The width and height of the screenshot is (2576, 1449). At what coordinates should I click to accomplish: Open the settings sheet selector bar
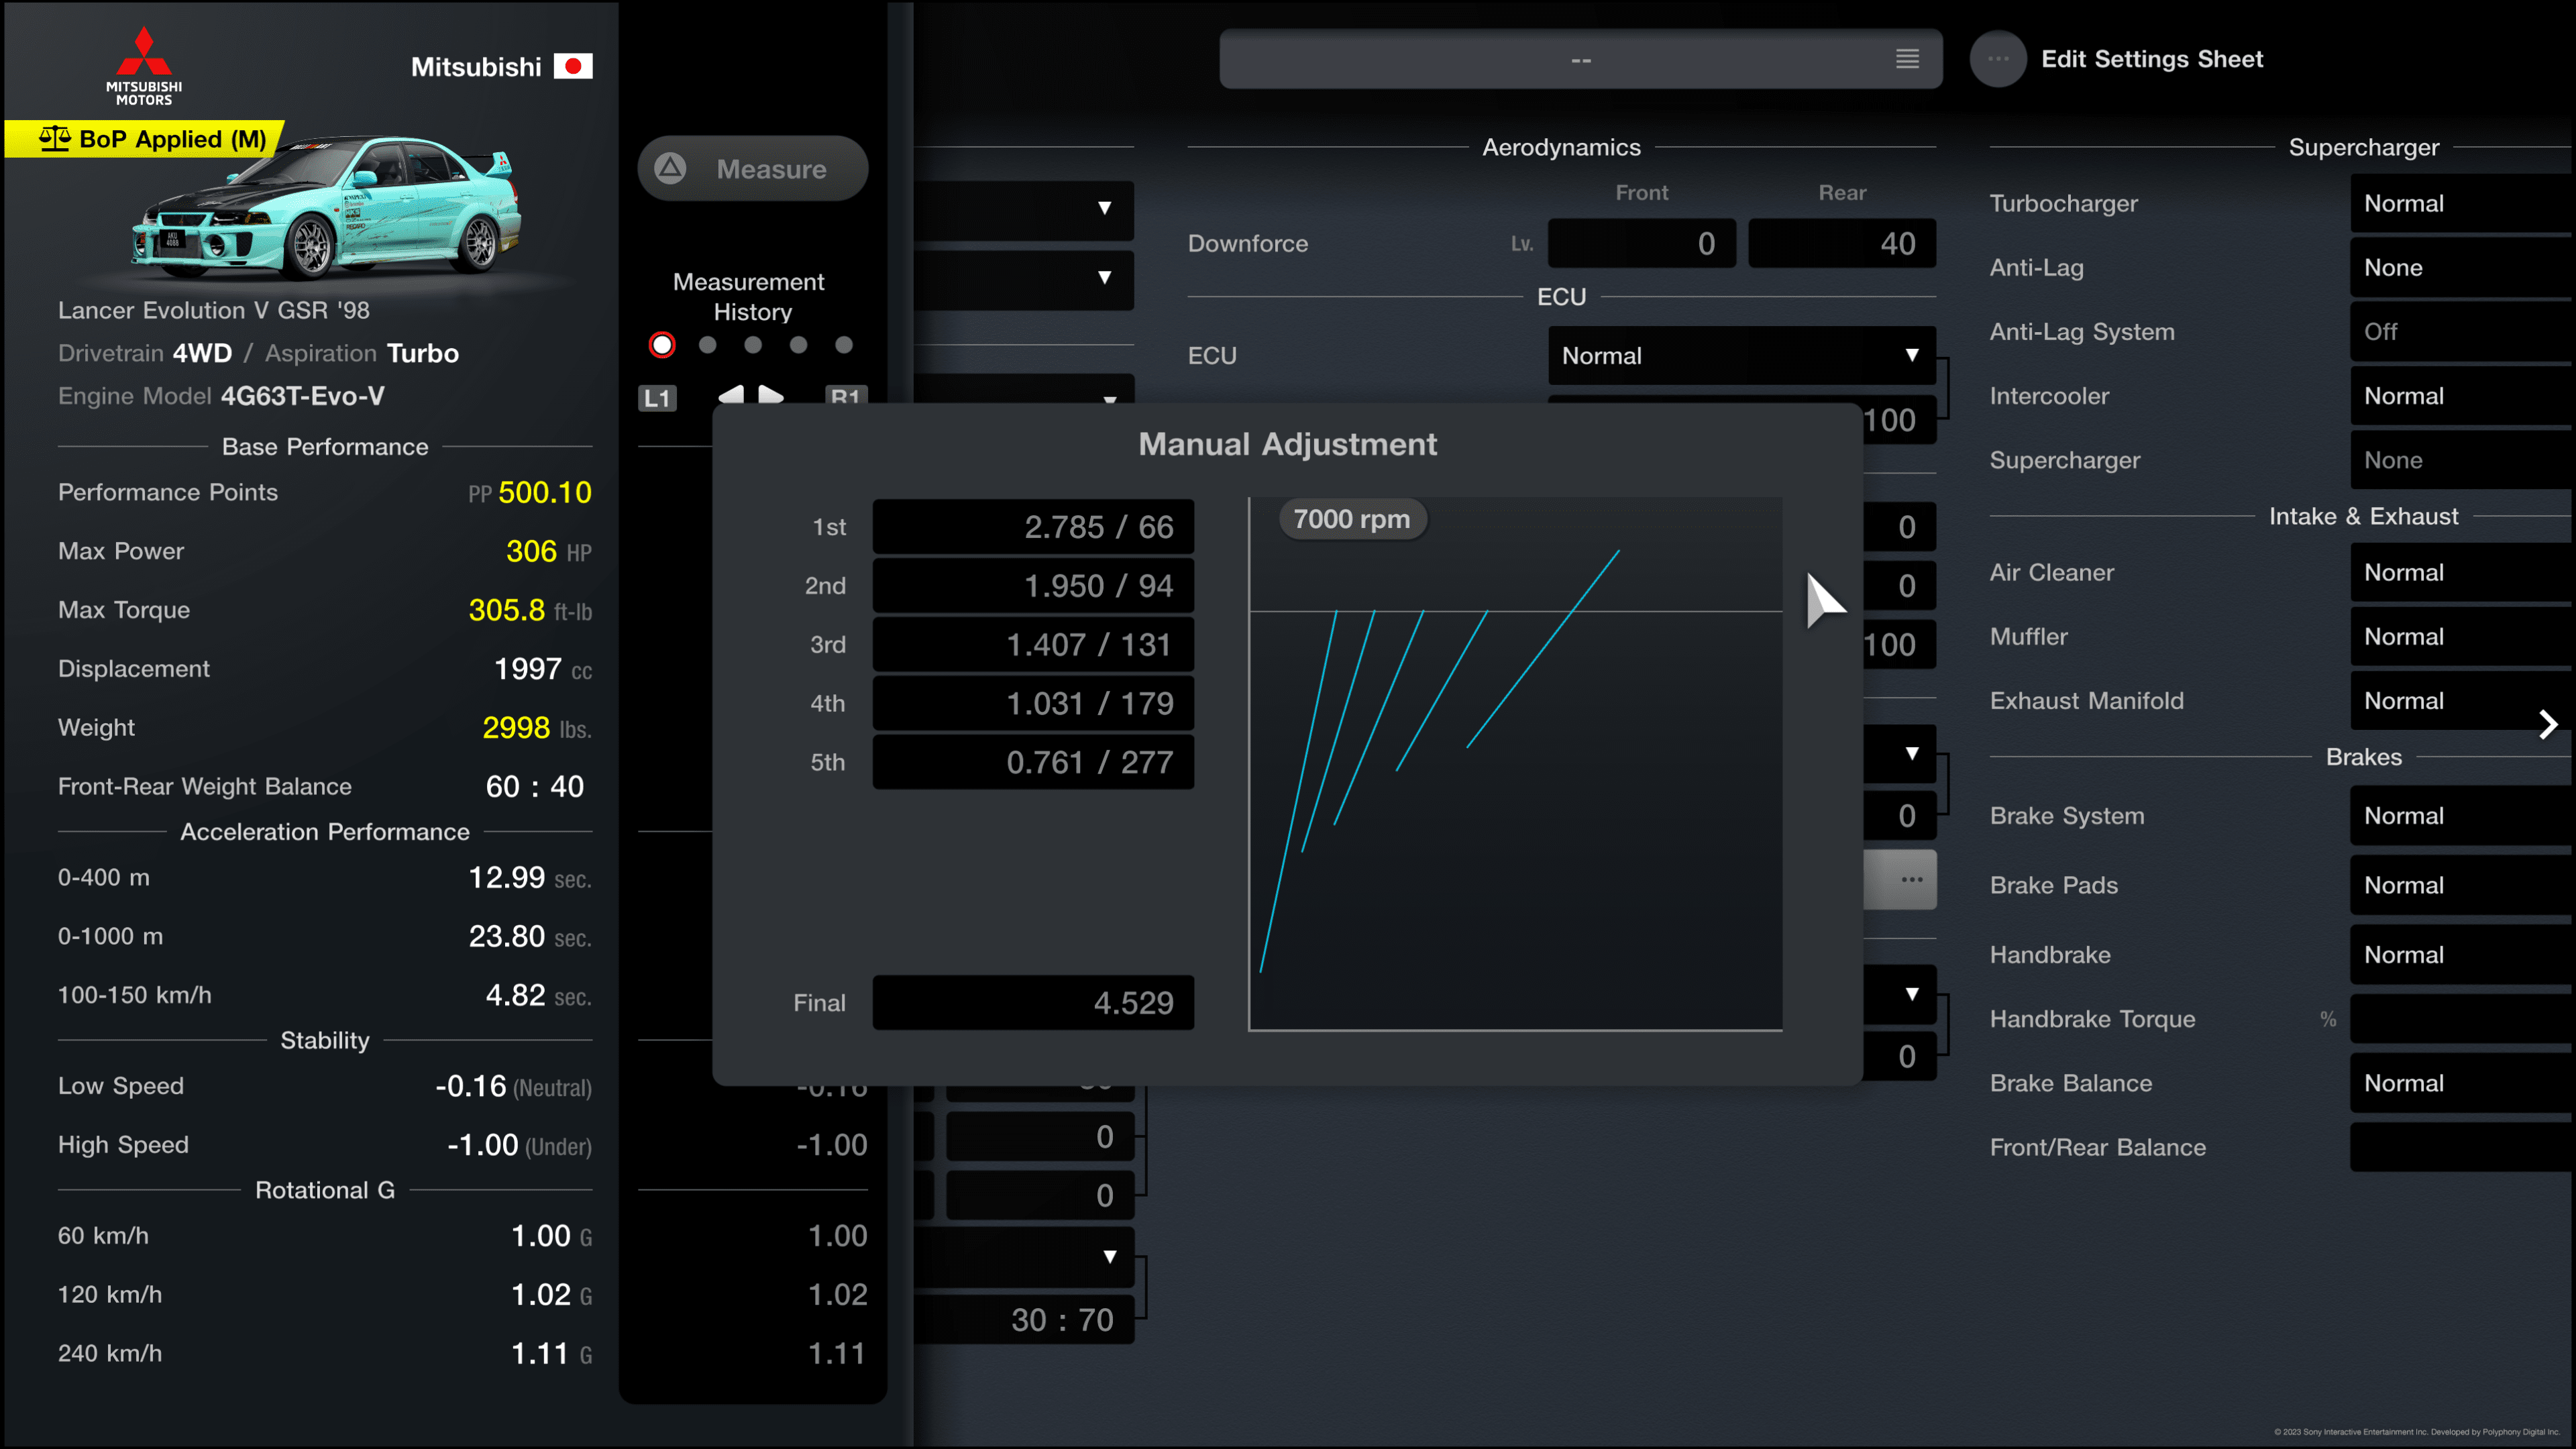point(1580,59)
